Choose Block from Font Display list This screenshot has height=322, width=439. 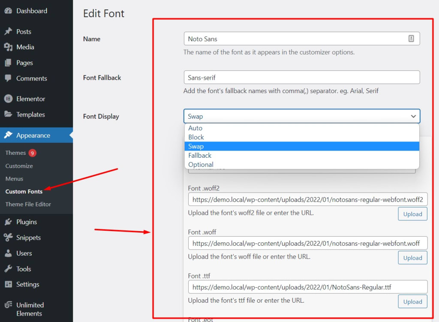click(x=302, y=137)
